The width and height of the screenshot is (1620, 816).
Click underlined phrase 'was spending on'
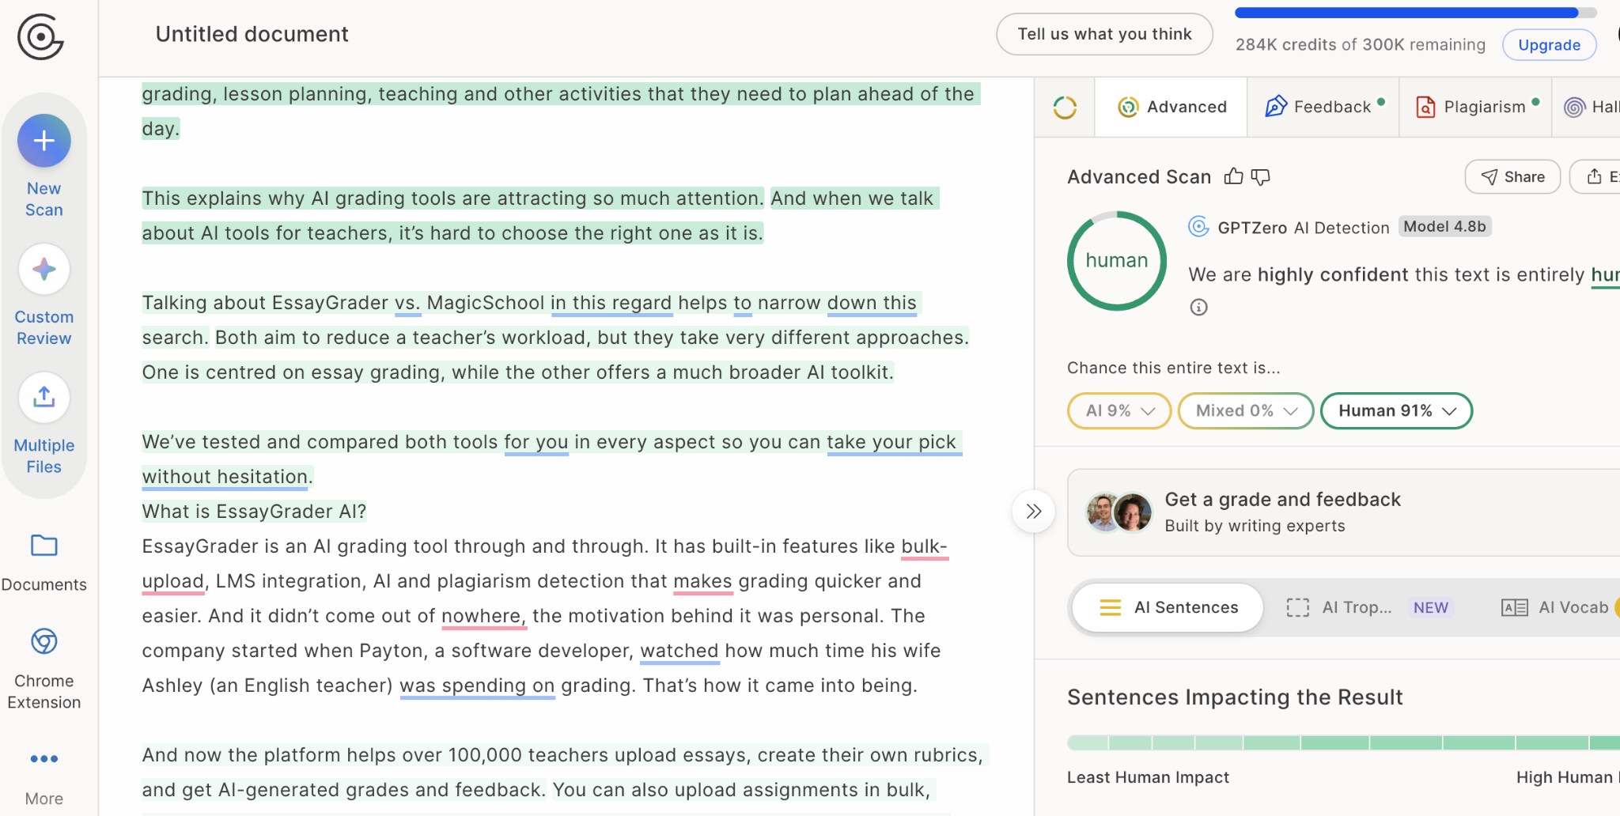click(x=477, y=686)
